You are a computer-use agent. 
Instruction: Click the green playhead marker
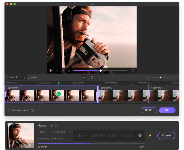point(59,83)
